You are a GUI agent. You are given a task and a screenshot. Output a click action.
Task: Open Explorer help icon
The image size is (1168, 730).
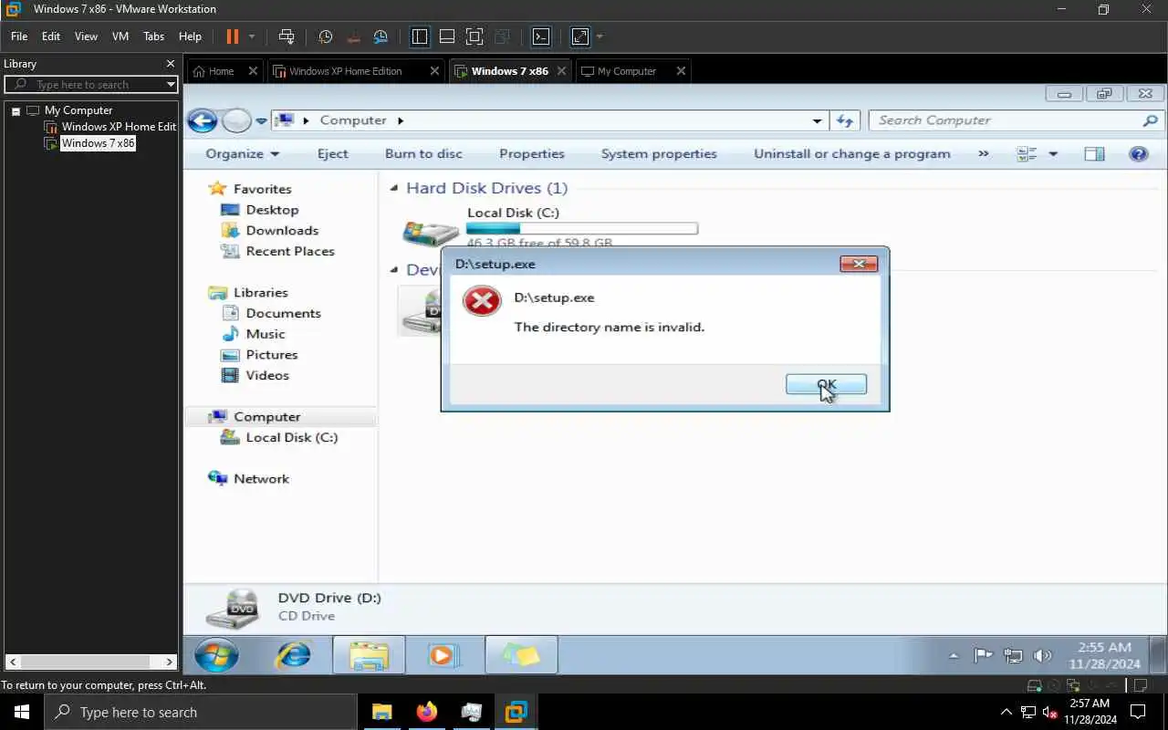(x=1139, y=154)
